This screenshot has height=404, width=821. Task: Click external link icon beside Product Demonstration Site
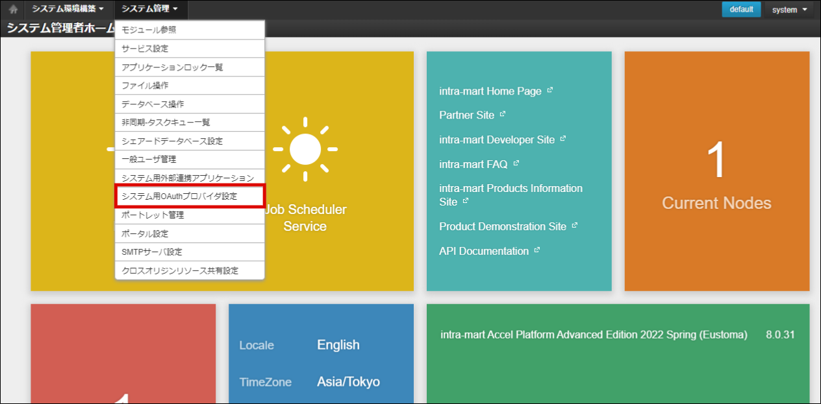[x=575, y=226]
